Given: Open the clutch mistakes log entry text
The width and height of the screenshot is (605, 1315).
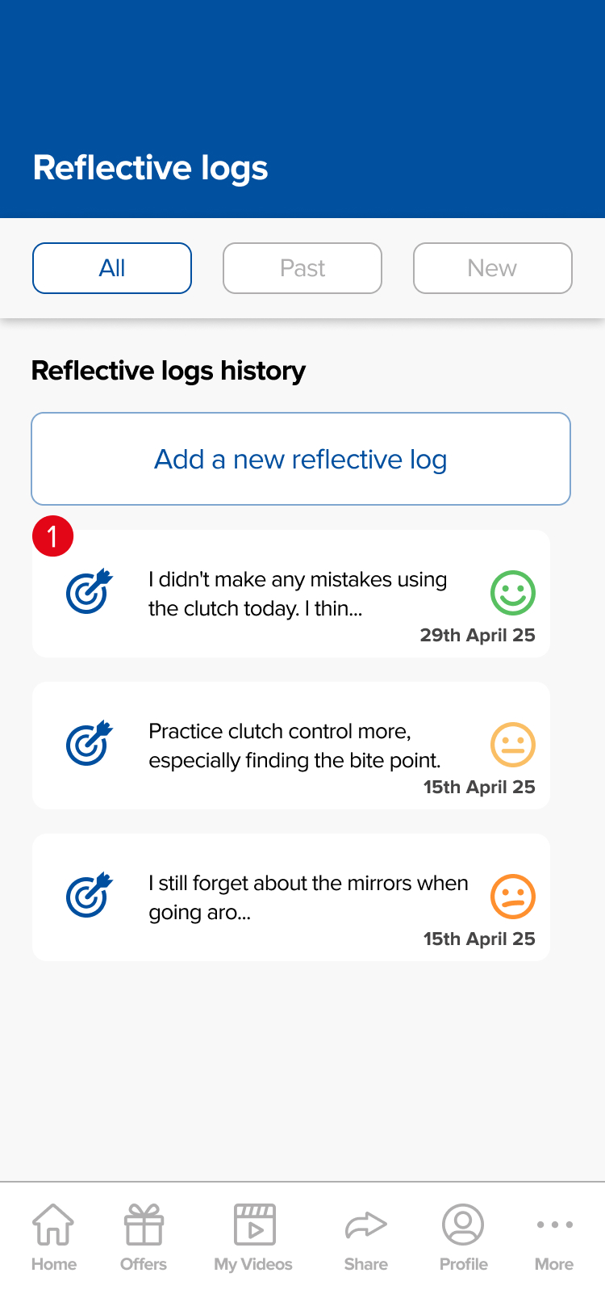Looking at the screenshot, I should (297, 594).
